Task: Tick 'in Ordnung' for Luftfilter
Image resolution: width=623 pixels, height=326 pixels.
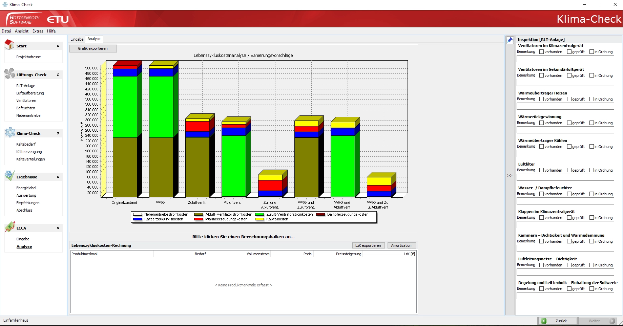Action: pyautogui.click(x=591, y=170)
